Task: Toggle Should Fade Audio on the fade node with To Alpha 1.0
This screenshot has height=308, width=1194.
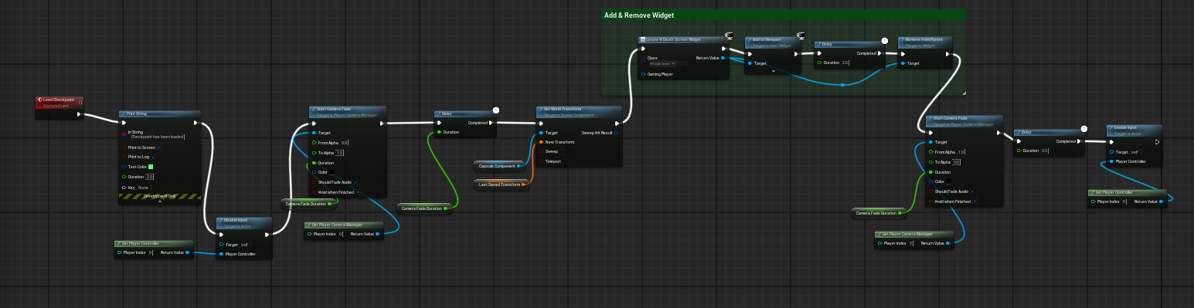Action: point(356,182)
